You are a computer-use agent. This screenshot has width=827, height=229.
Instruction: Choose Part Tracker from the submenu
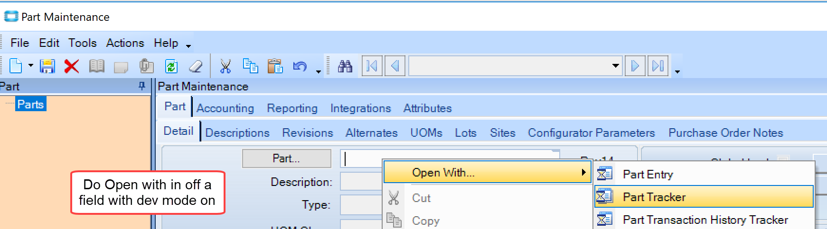(654, 197)
